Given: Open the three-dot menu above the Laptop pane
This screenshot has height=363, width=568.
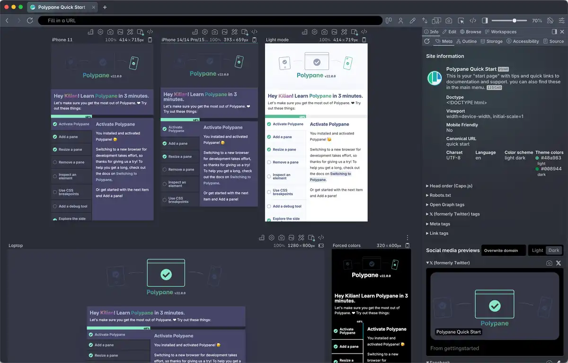Looking at the screenshot, I should coord(408,238).
